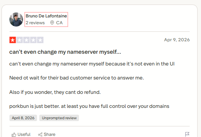The height and width of the screenshot is (137, 201).
Task: Flag this review with the flag icon
Action: 187,134
